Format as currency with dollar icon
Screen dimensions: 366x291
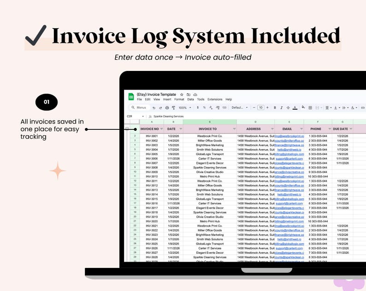[198, 107]
